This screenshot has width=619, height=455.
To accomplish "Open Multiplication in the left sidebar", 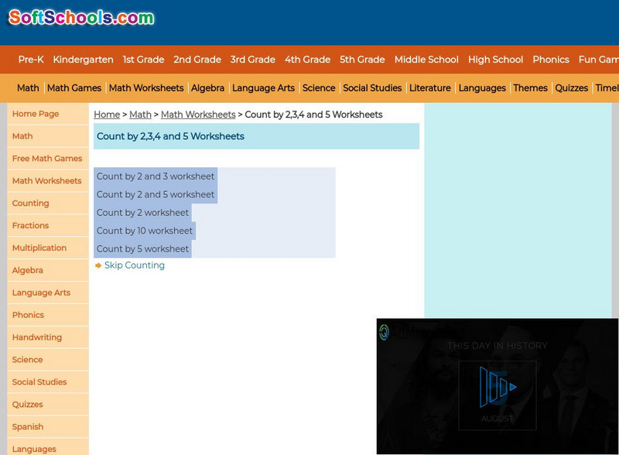I will (48, 248).
